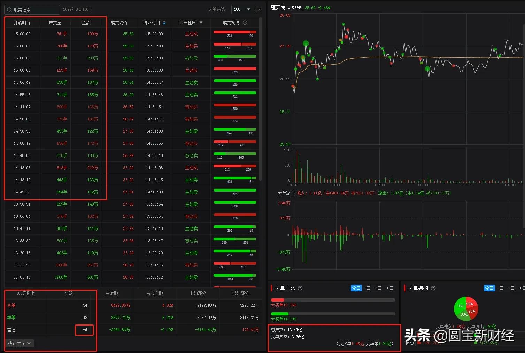Click the 总成交: 13.49亿 text

pos(286,330)
